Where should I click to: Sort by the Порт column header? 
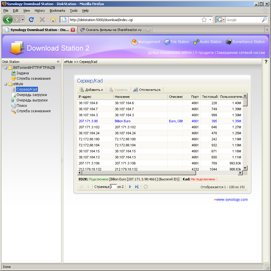click(192, 97)
